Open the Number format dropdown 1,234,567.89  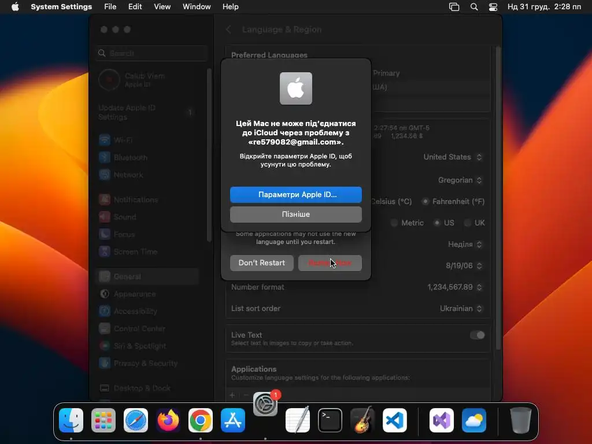[x=454, y=287]
